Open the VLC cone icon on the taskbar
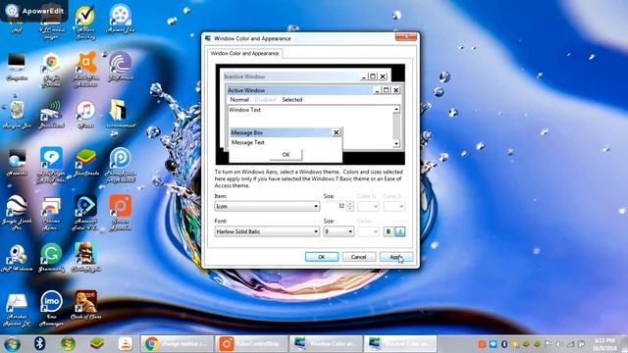This screenshot has width=628, height=353. pyautogui.click(x=126, y=343)
